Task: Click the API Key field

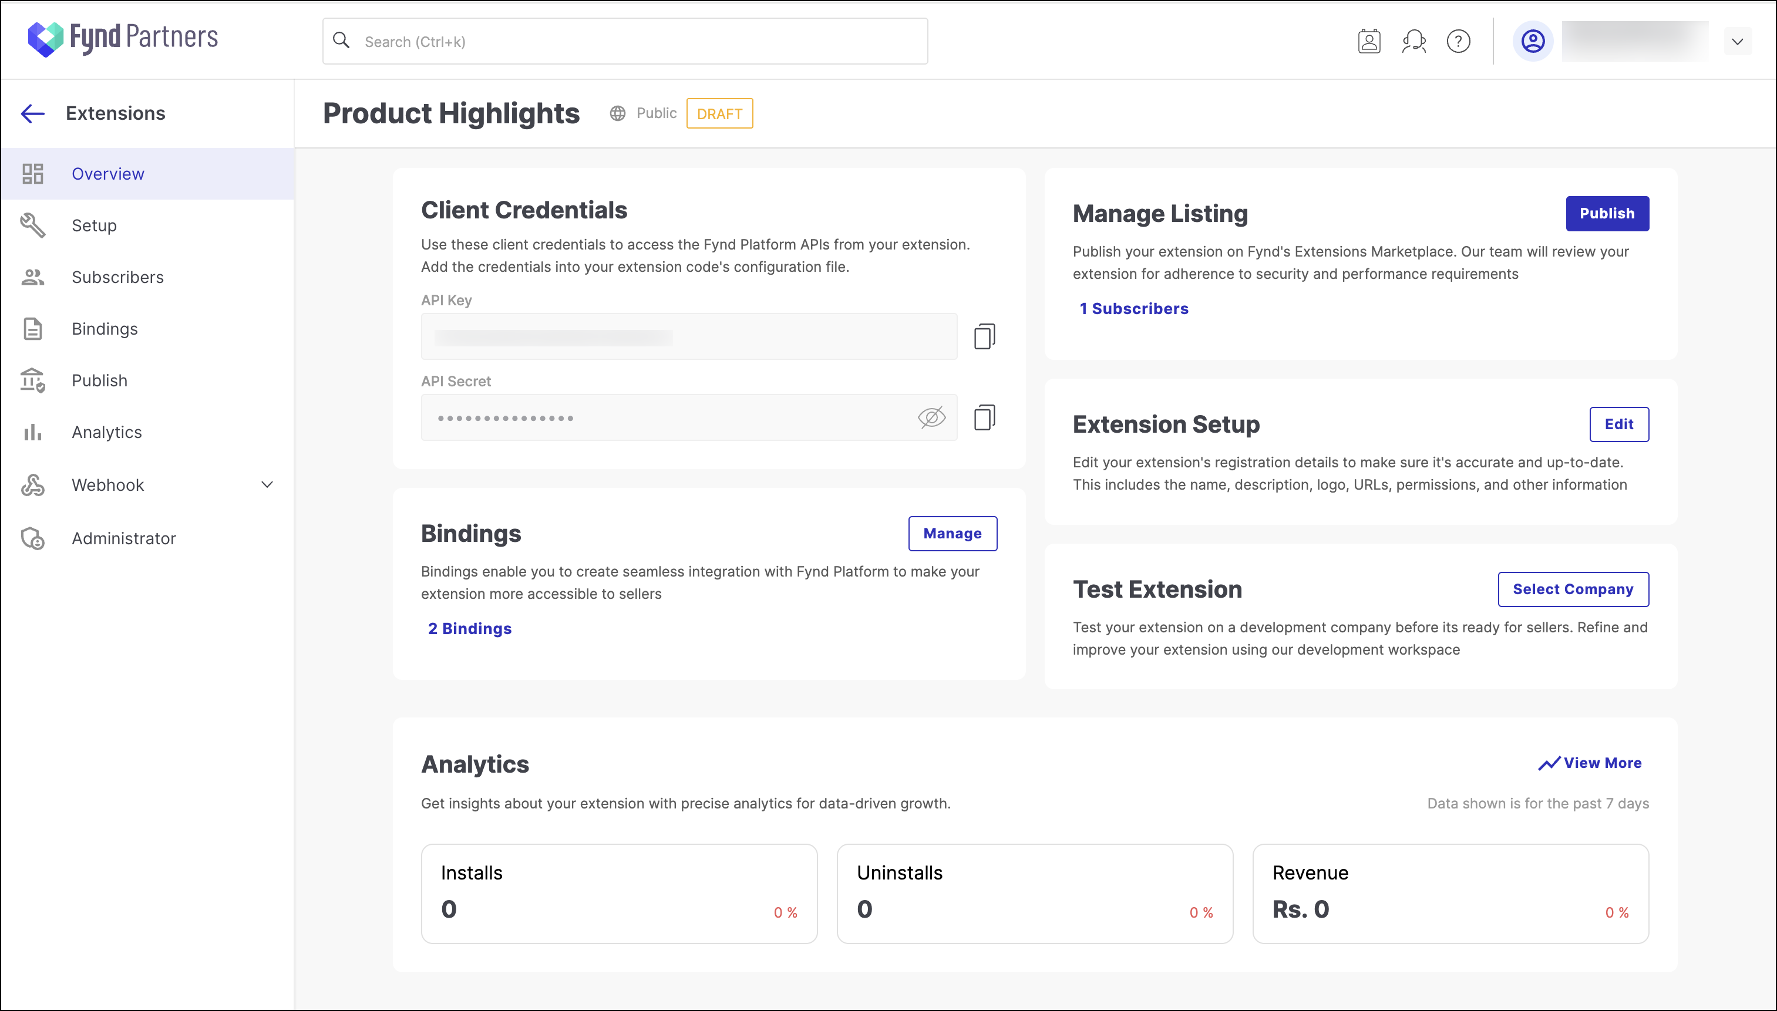Action: click(689, 336)
